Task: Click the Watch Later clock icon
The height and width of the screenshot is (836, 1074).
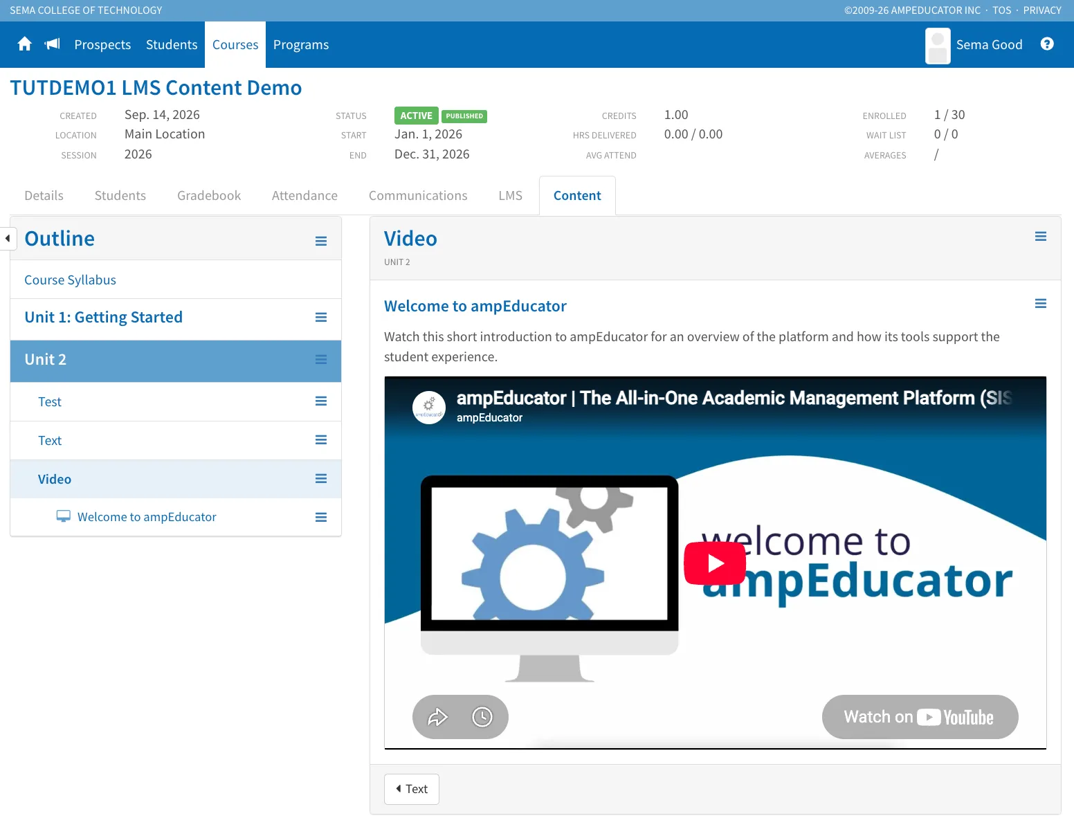Action: (x=482, y=717)
